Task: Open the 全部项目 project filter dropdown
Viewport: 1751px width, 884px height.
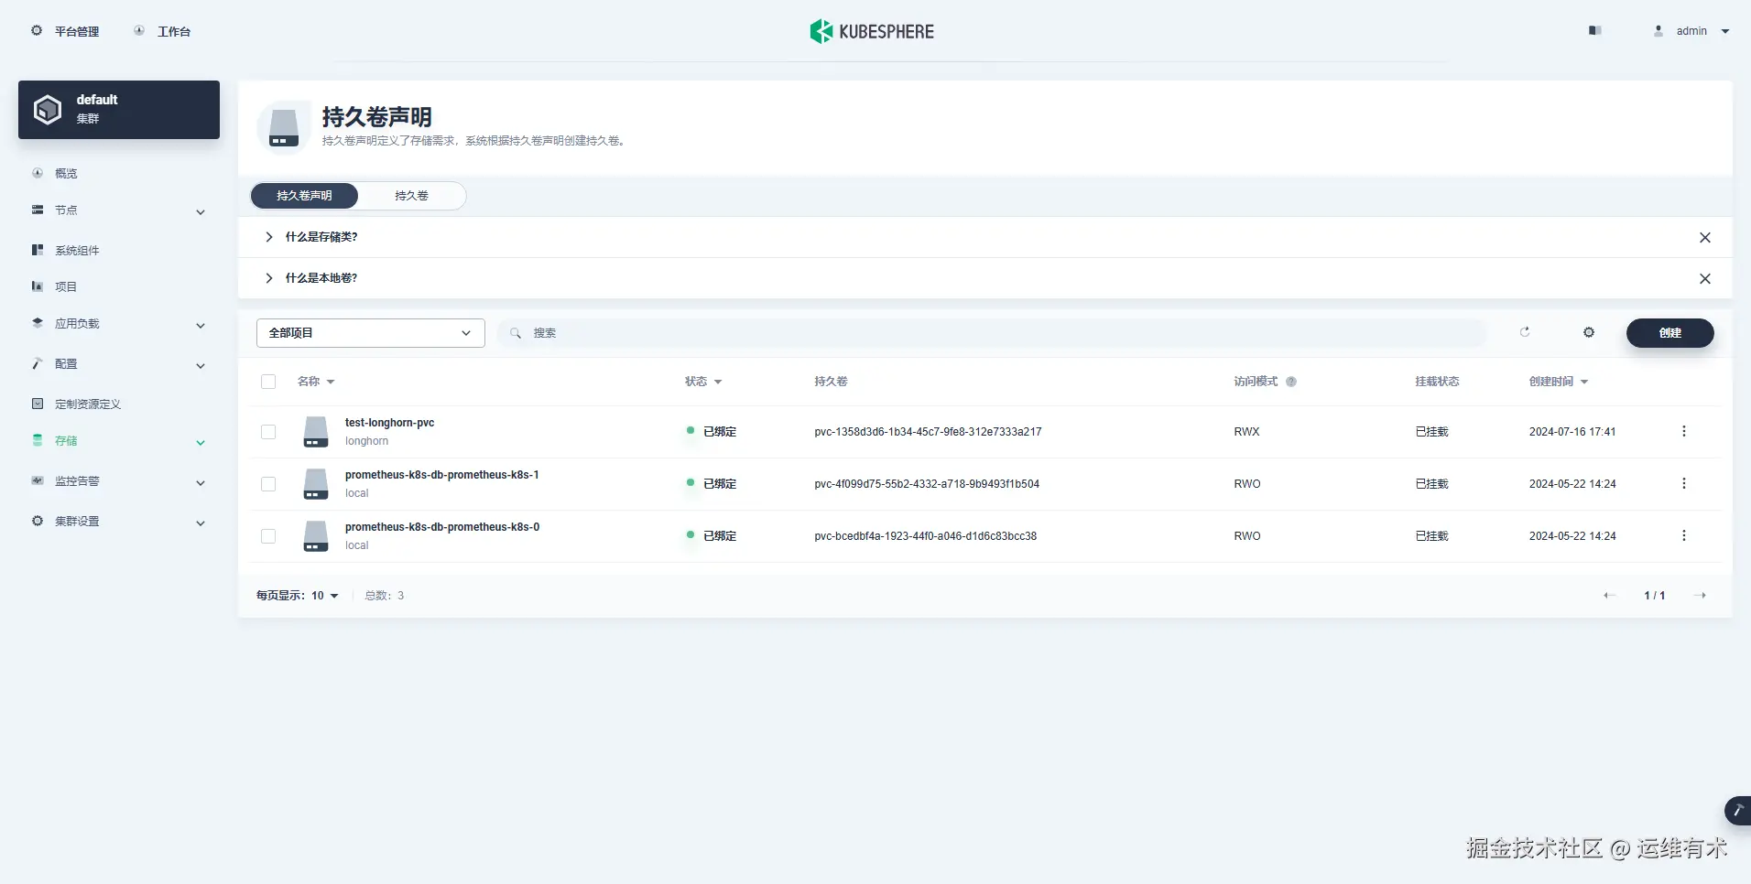Action: [371, 333]
